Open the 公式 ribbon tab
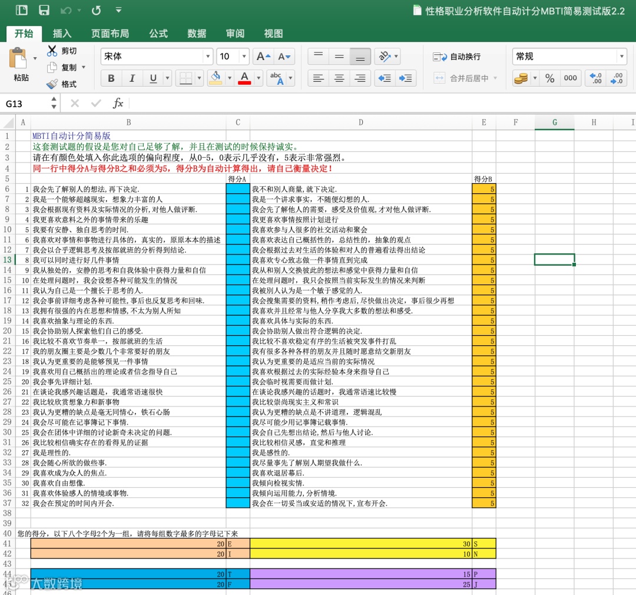 pos(158,33)
